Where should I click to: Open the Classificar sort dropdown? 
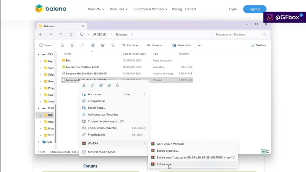131,45
